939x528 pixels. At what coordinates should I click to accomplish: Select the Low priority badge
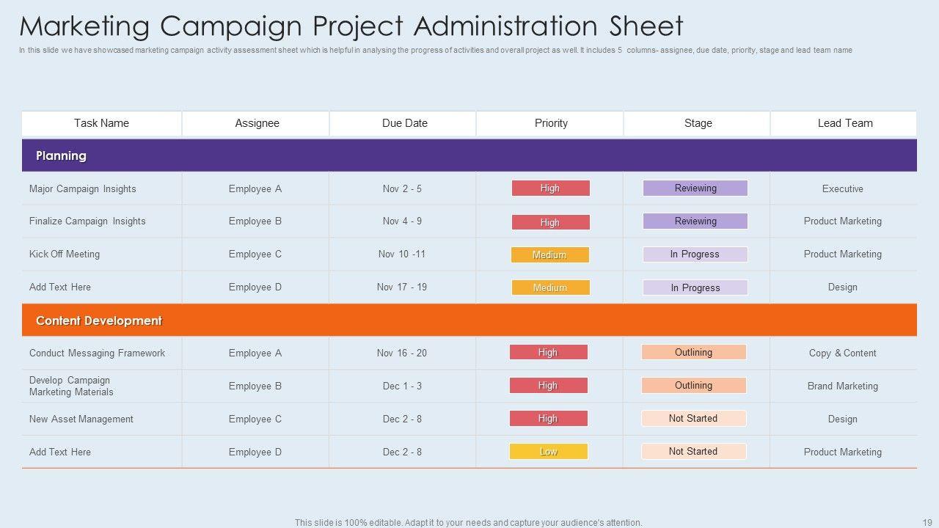click(549, 452)
